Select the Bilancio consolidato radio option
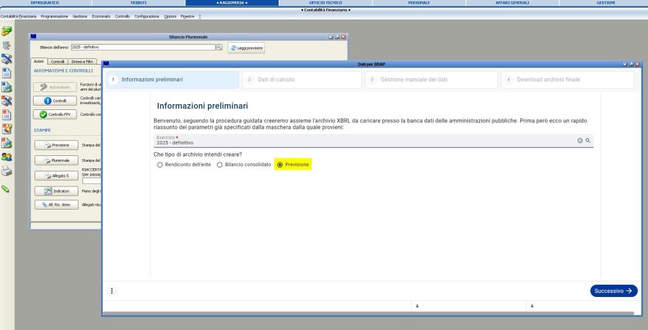The height and width of the screenshot is (330, 648). (x=220, y=164)
